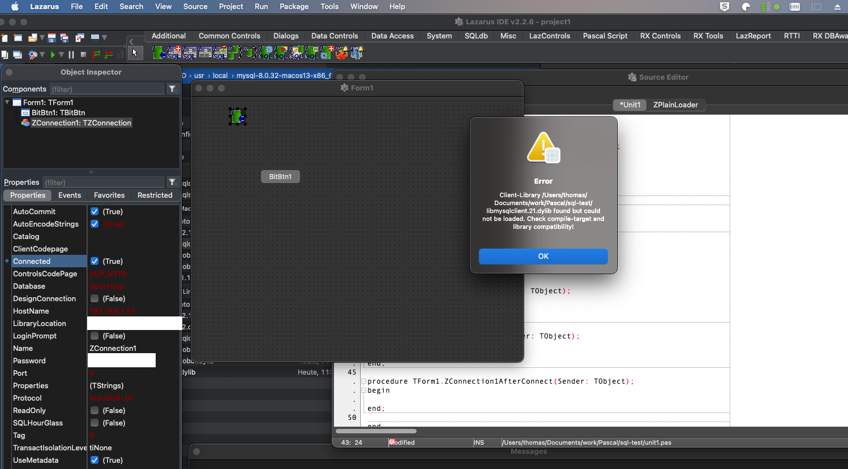Image resolution: width=848 pixels, height=469 pixels.
Task: Click OK in the Error dialog
Action: pyautogui.click(x=543, y=257)
